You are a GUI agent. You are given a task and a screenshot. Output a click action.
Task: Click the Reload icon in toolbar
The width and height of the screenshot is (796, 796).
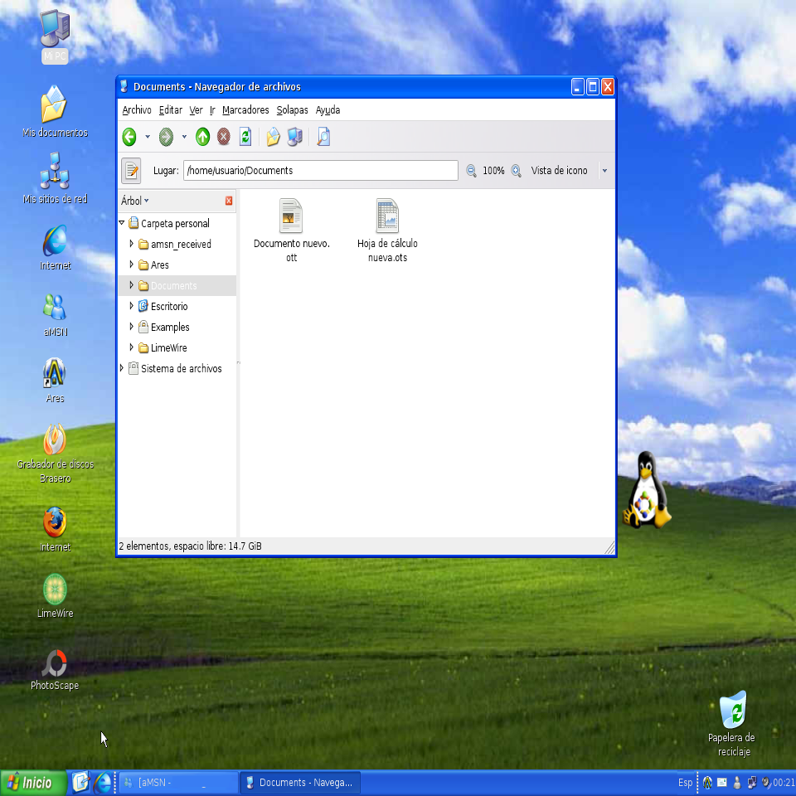coord(245,137)
